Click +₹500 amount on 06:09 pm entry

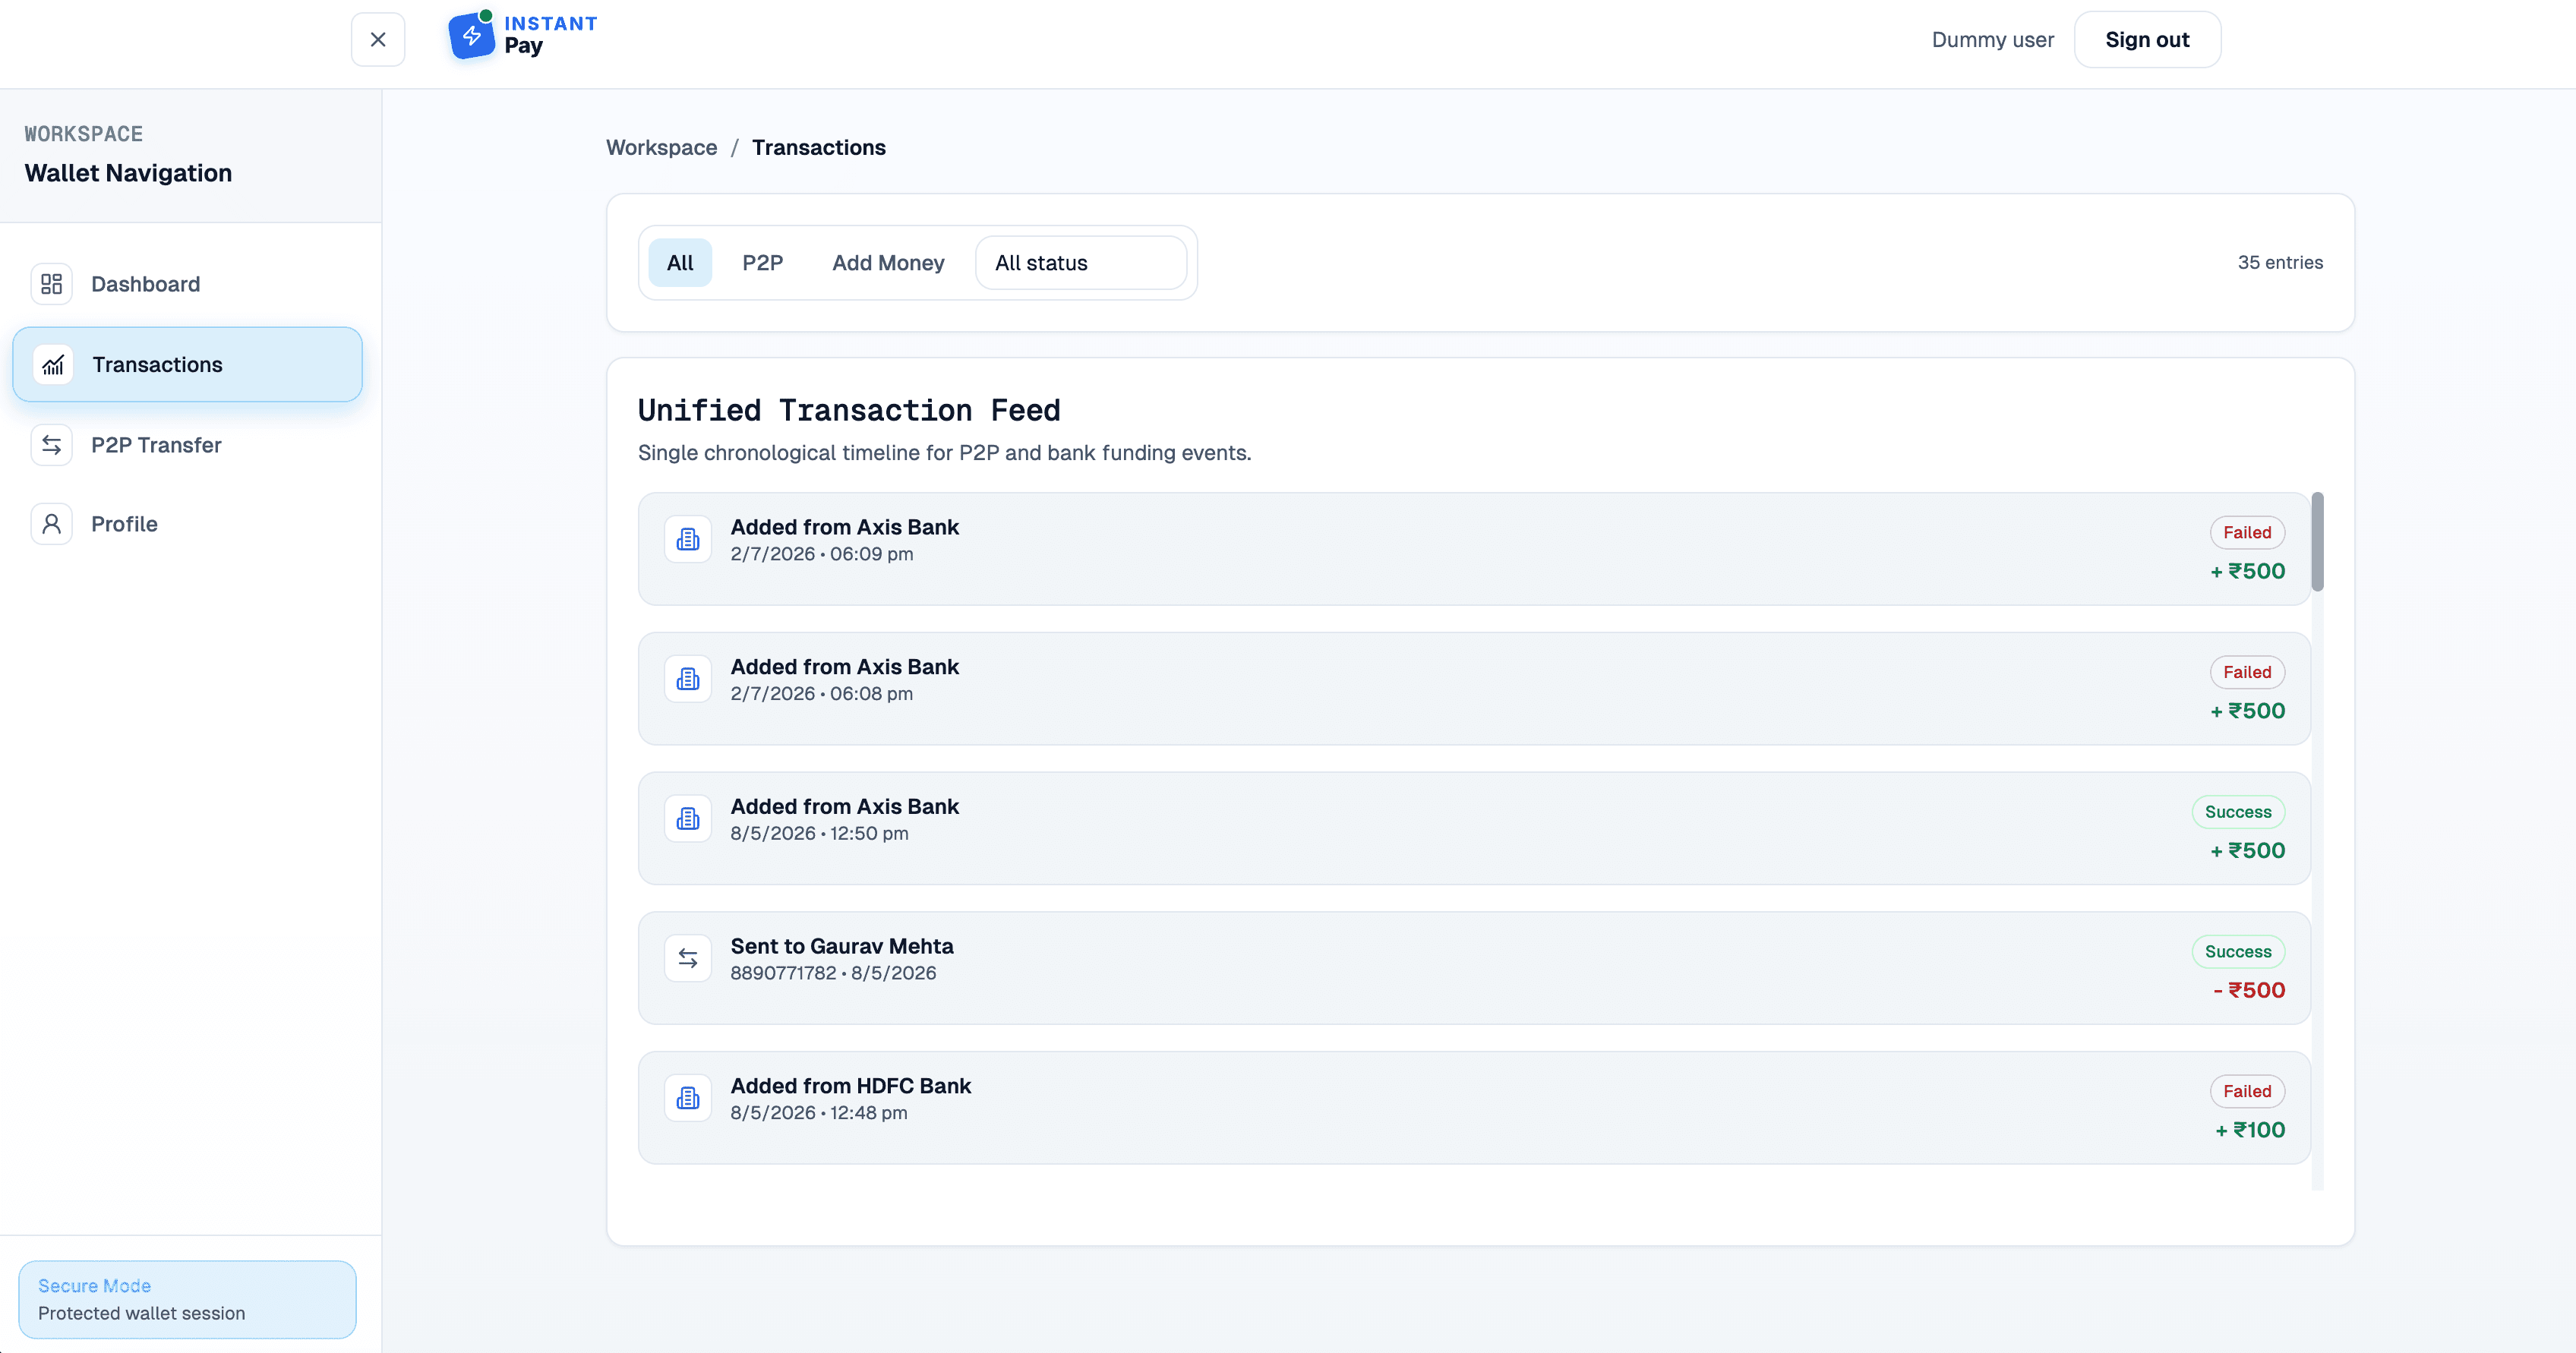point(2248,571)
